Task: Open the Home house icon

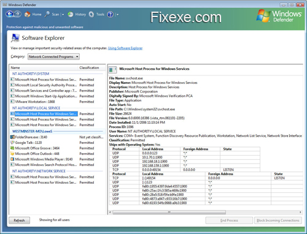Action: pos(27,14)
